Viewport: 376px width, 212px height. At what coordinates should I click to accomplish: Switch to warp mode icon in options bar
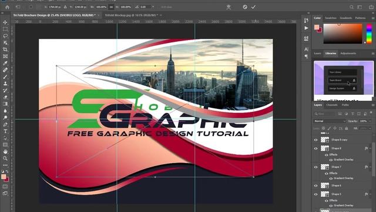click(229, 7)
